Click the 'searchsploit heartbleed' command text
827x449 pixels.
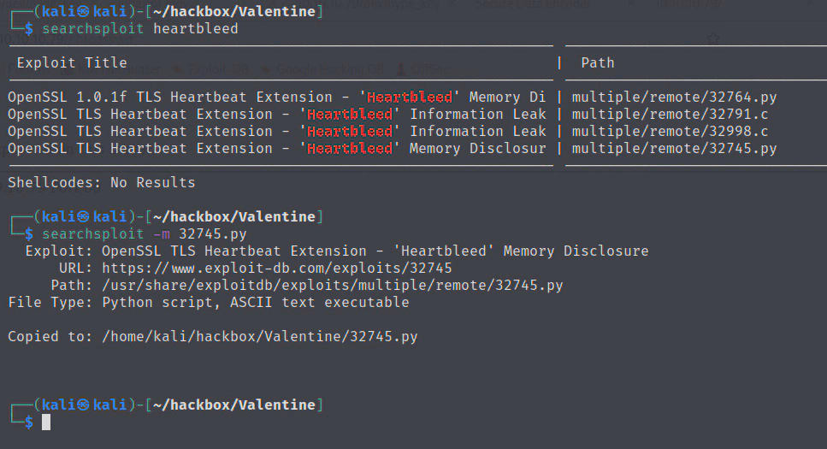tap(139, 29)
